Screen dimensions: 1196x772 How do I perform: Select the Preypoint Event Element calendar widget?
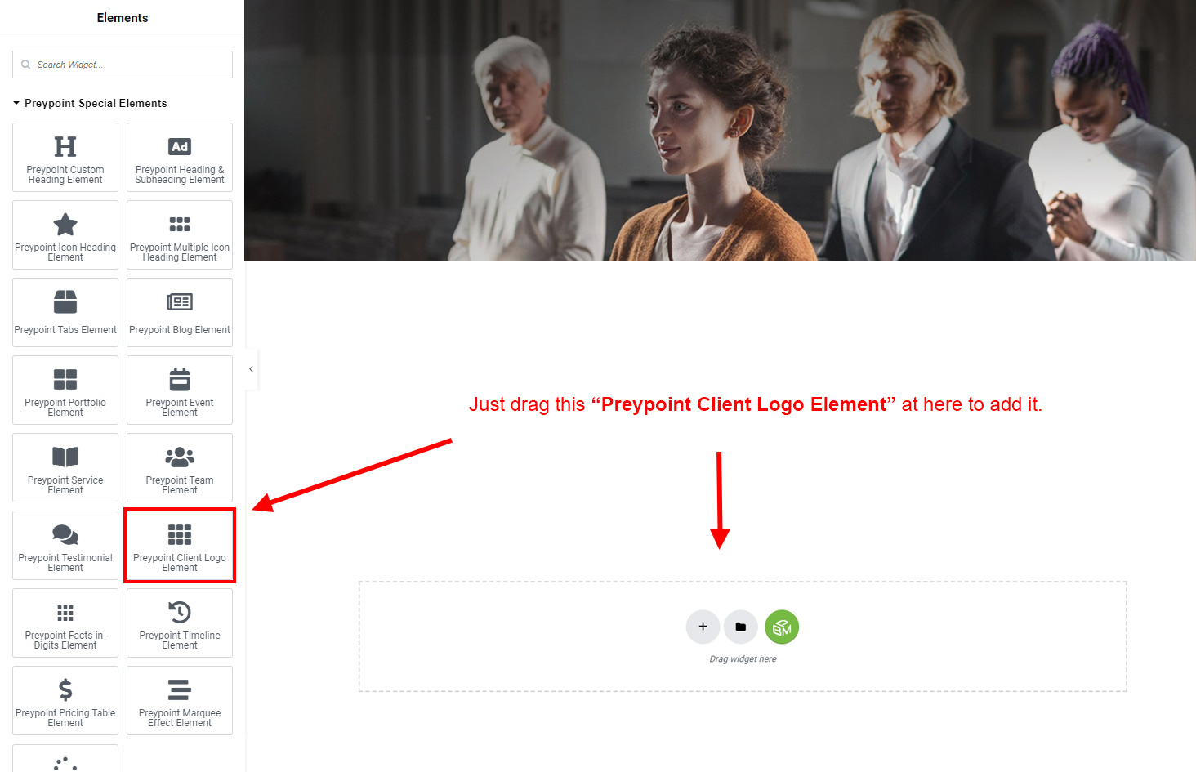point(180,390)
